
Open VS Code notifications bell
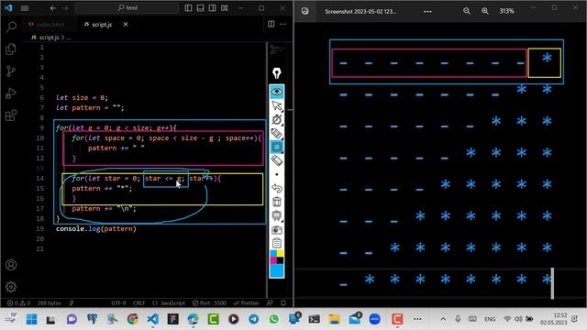pos(283,303)
